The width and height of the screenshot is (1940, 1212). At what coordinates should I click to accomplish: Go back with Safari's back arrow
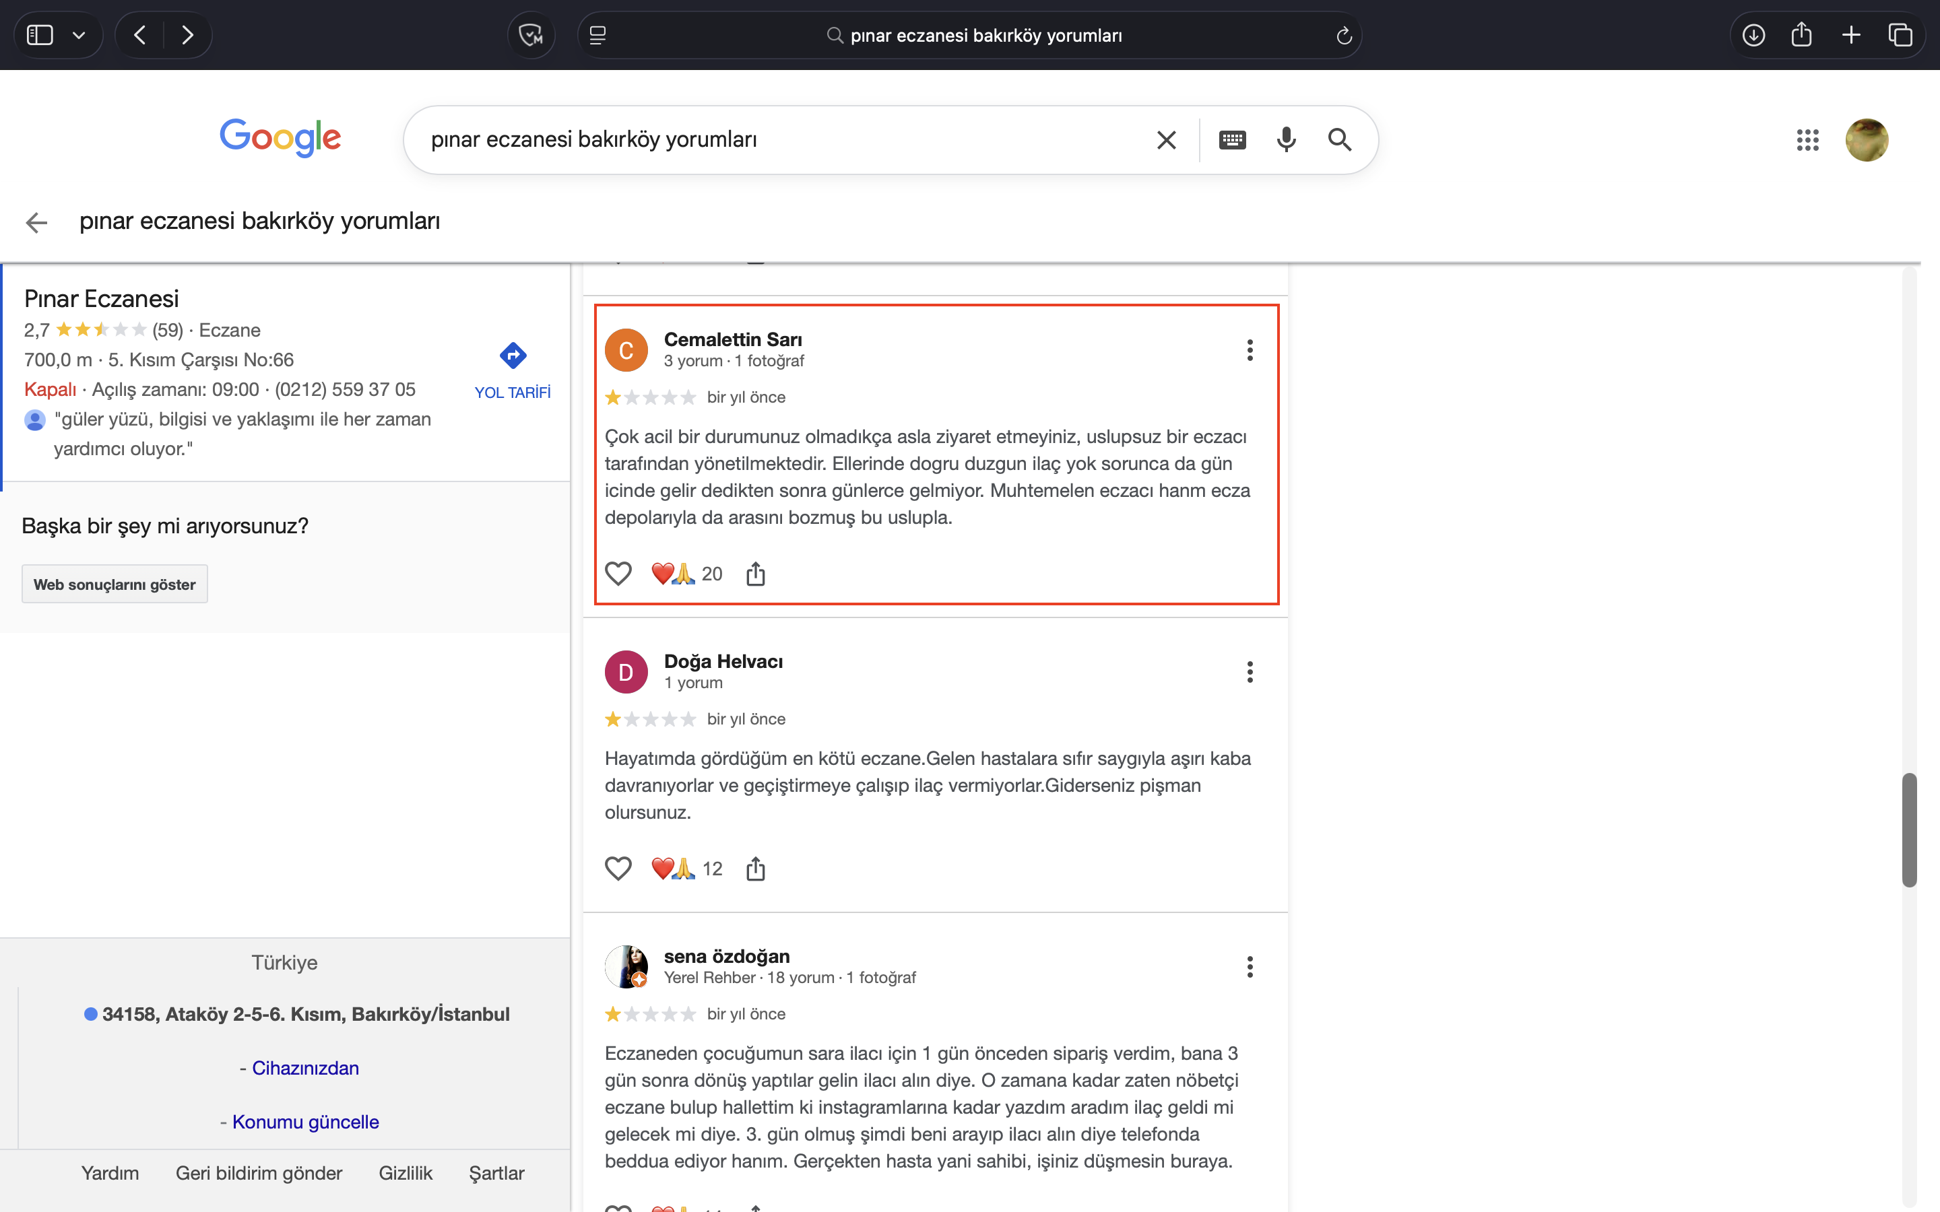point(140,35)
